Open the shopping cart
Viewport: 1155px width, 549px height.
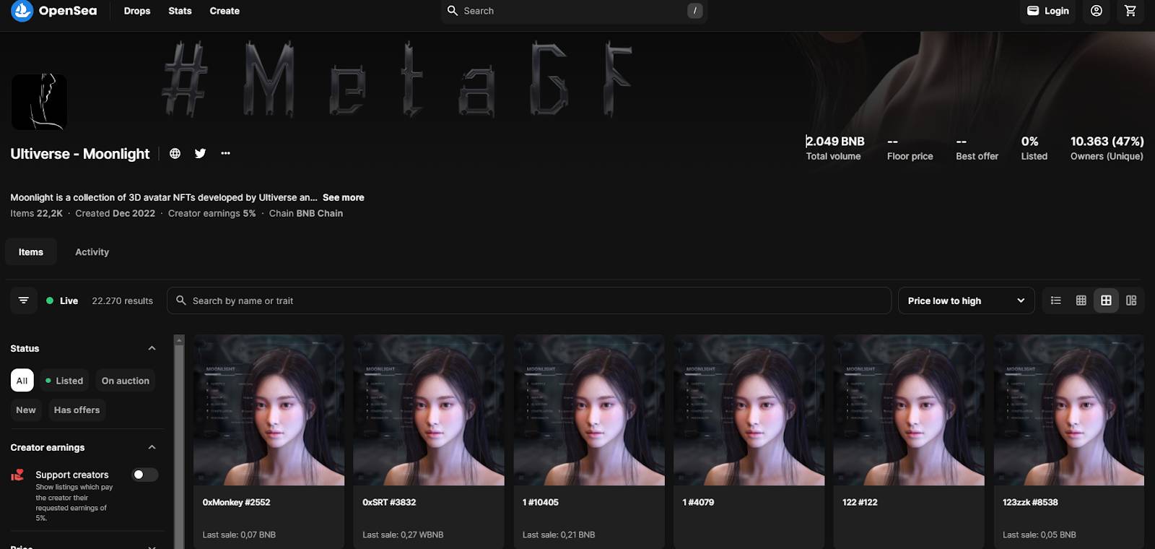[x=1130, y=11]
